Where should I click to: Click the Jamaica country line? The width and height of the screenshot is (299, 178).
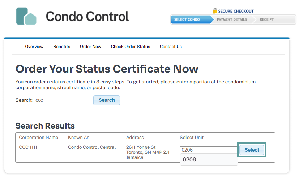point(134,157)
